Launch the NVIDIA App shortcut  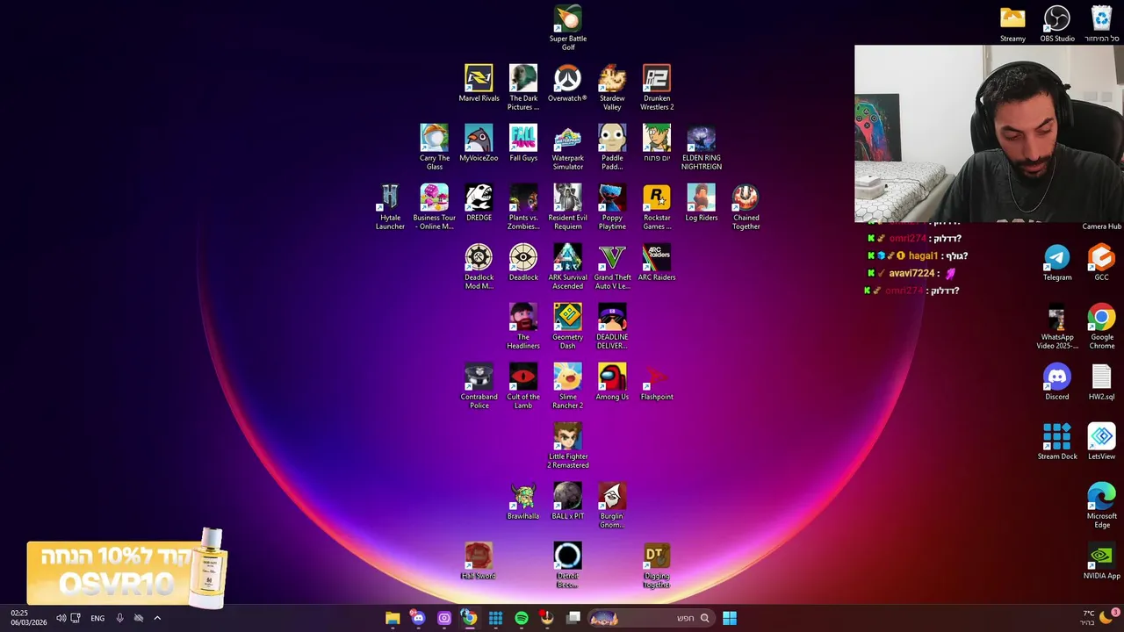pos(1101,561)
